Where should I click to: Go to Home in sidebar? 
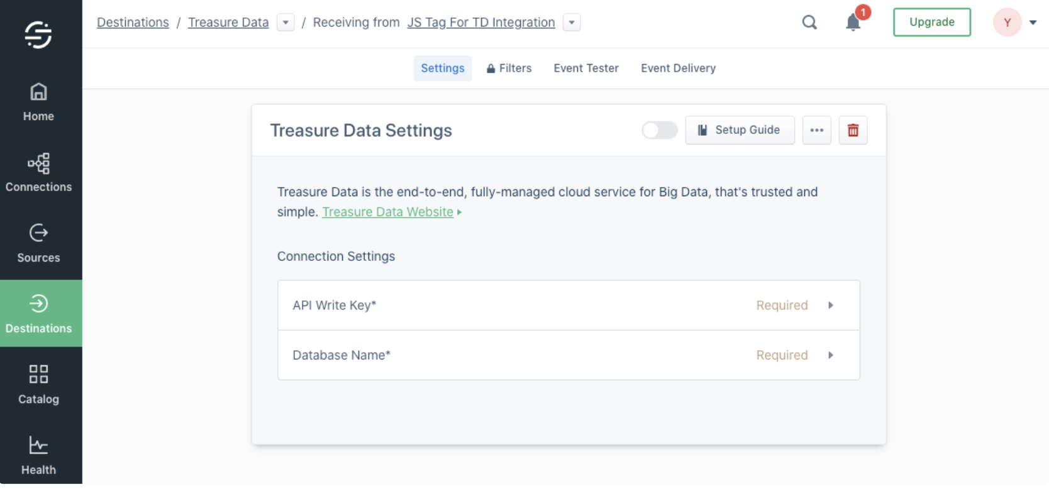click(38, 102)
